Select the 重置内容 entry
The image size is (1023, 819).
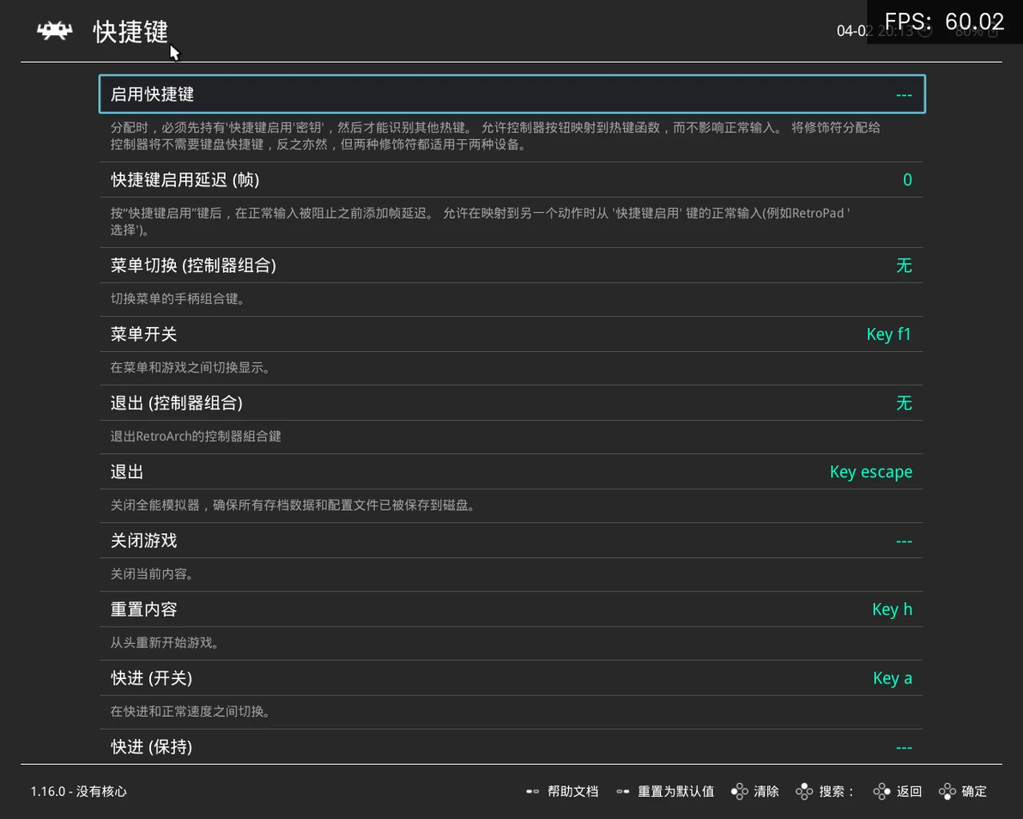tap(511, 610)
